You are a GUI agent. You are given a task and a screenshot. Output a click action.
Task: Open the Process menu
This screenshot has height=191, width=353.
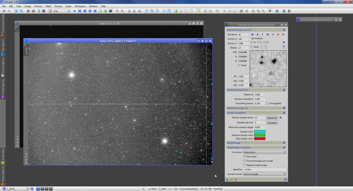pyautogui.click(x=58, y=6)
